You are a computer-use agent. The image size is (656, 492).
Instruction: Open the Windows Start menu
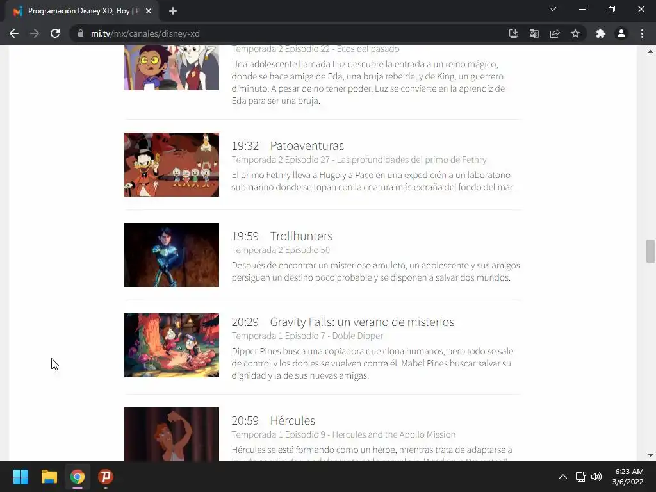20,477
